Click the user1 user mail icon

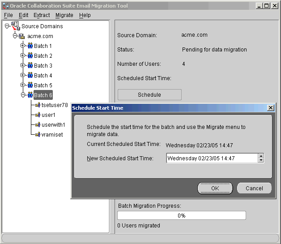(38, 115)
